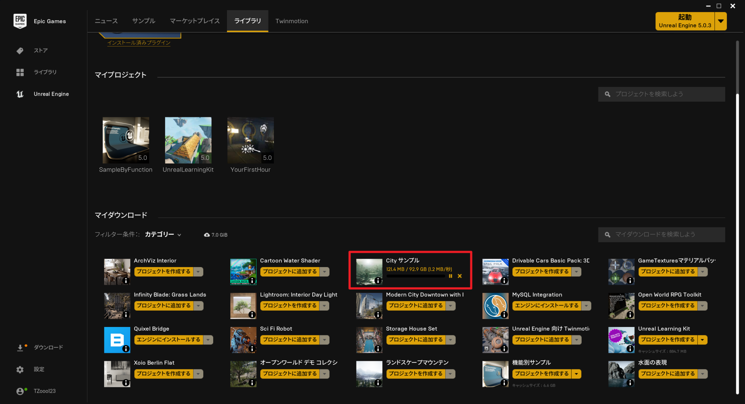Open 設定 gear in sidebar
The width and height of the screenshot is (745, 404).
tap(20, 369)
